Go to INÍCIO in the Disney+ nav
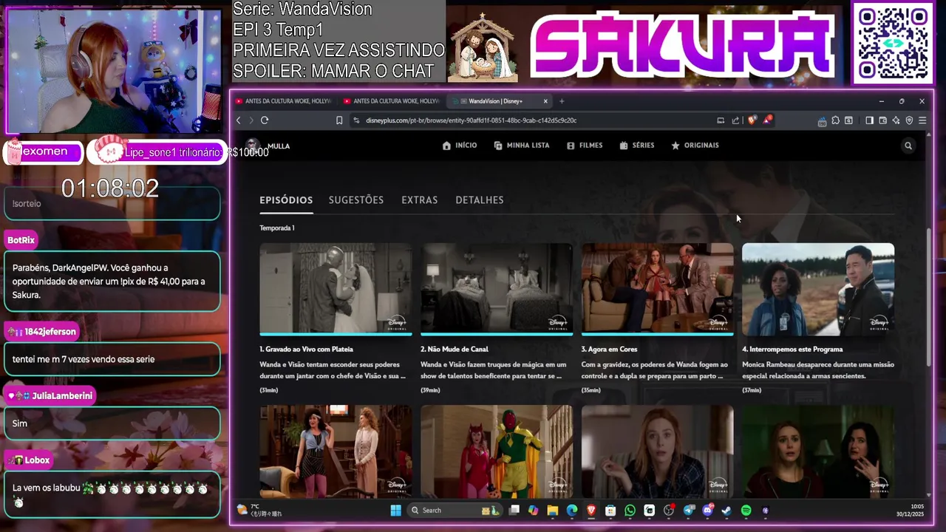 (459, 146)
